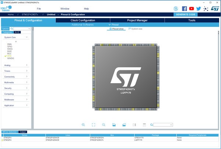
Task: Open the Window menu
Action: coord(65,8)
